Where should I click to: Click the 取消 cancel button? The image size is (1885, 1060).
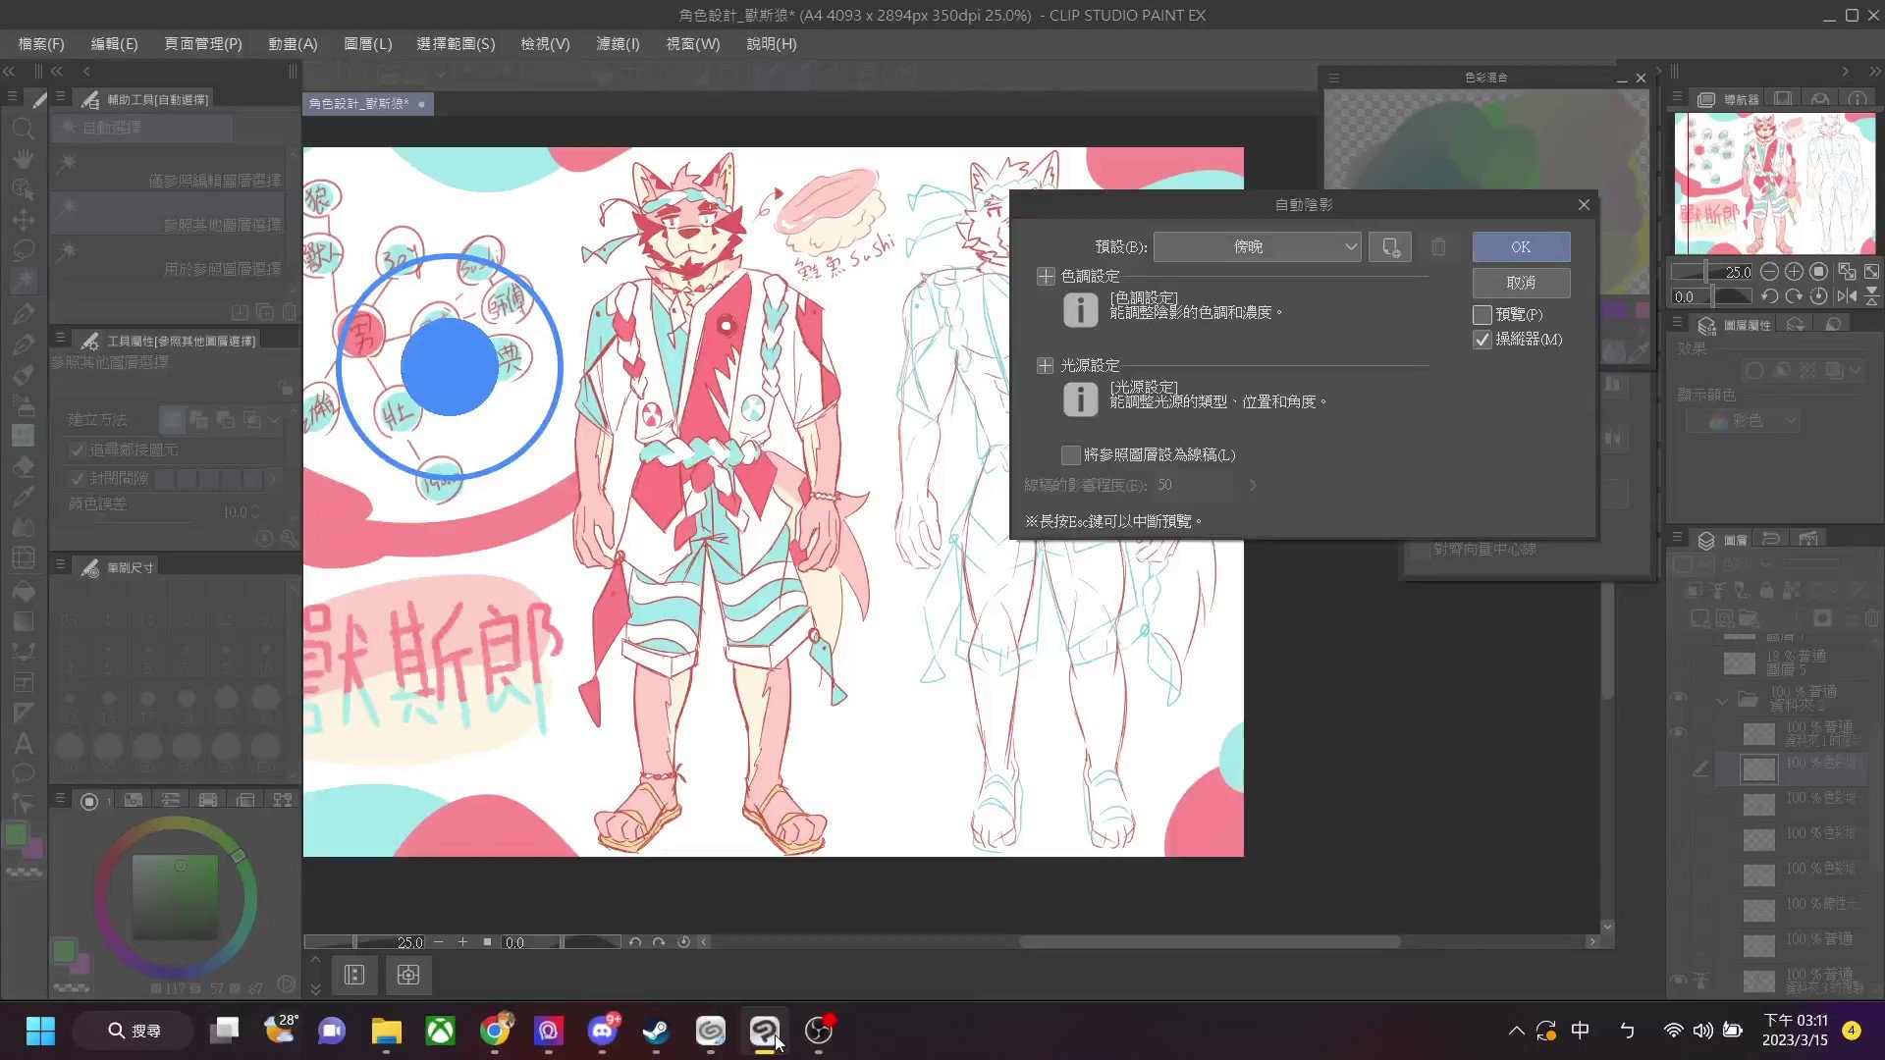point(1520,283)
